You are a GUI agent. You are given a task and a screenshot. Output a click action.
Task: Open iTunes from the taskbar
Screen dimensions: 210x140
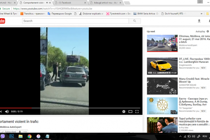click(x=38, y=136)
